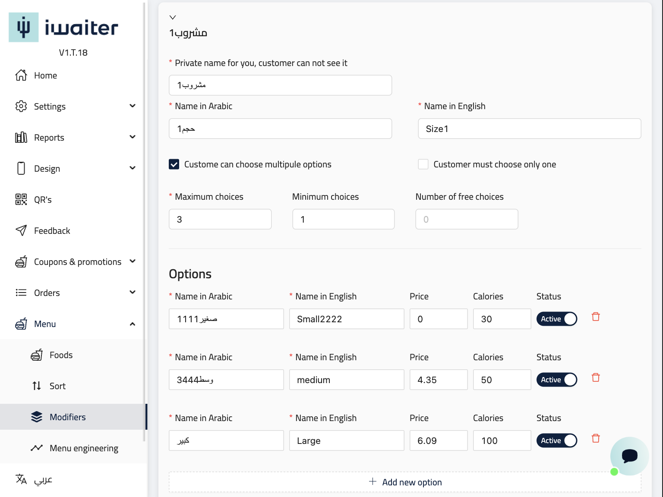Click Add new option button

point(405,482)
